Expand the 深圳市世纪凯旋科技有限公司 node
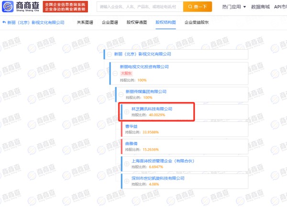 127,181
